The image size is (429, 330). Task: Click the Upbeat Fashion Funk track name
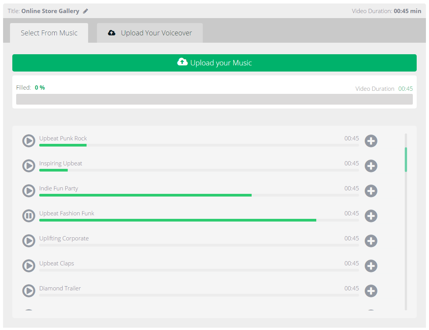click(x=67, y=213)
